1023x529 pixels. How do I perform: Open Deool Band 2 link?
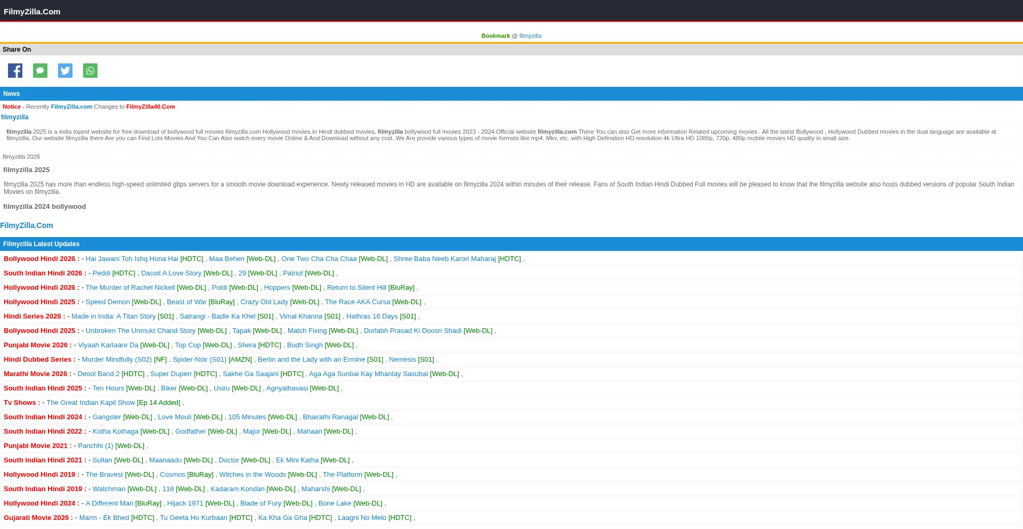pos(99,374)
